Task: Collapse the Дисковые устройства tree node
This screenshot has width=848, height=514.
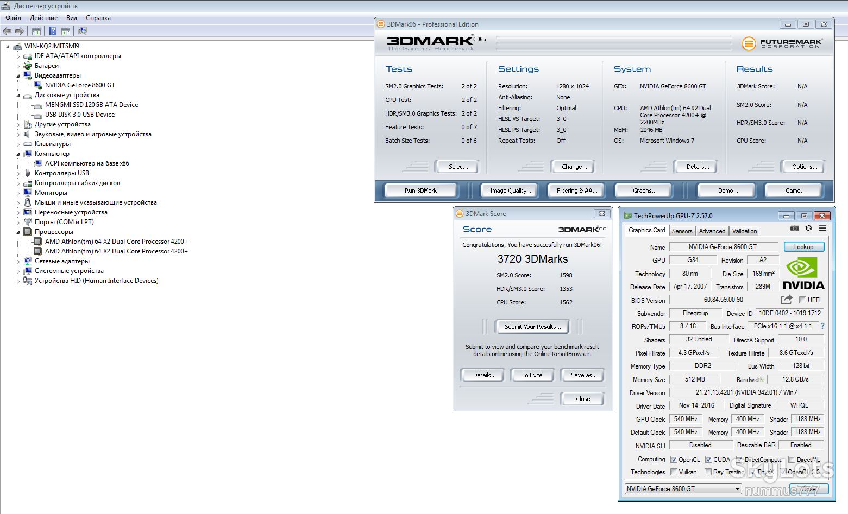Action: [18, 96]
